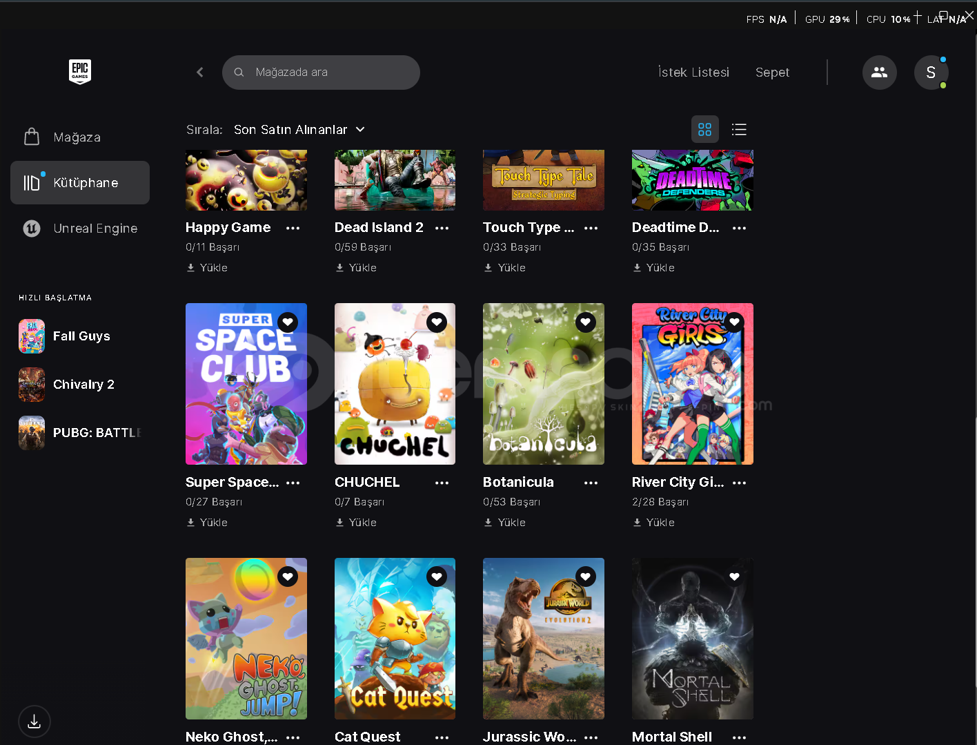Open River City Girls cover art
This screenshot has height=745, width=977.
(x=693, y=384)
